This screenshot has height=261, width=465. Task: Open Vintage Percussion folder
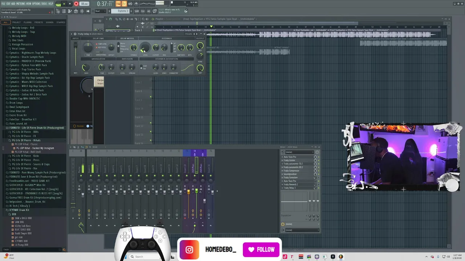pos(22,44)
